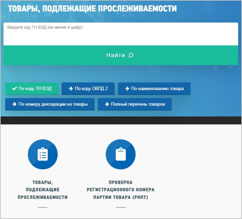
Task: Open the blank clipboard icon for РНПТ check
Action: coord(121,155)
